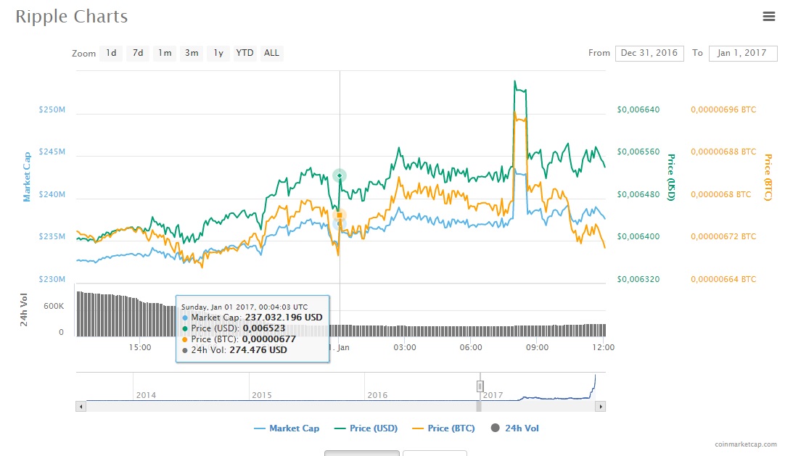Set zoom range to 1m
The image size is (793, 456).
165,53
